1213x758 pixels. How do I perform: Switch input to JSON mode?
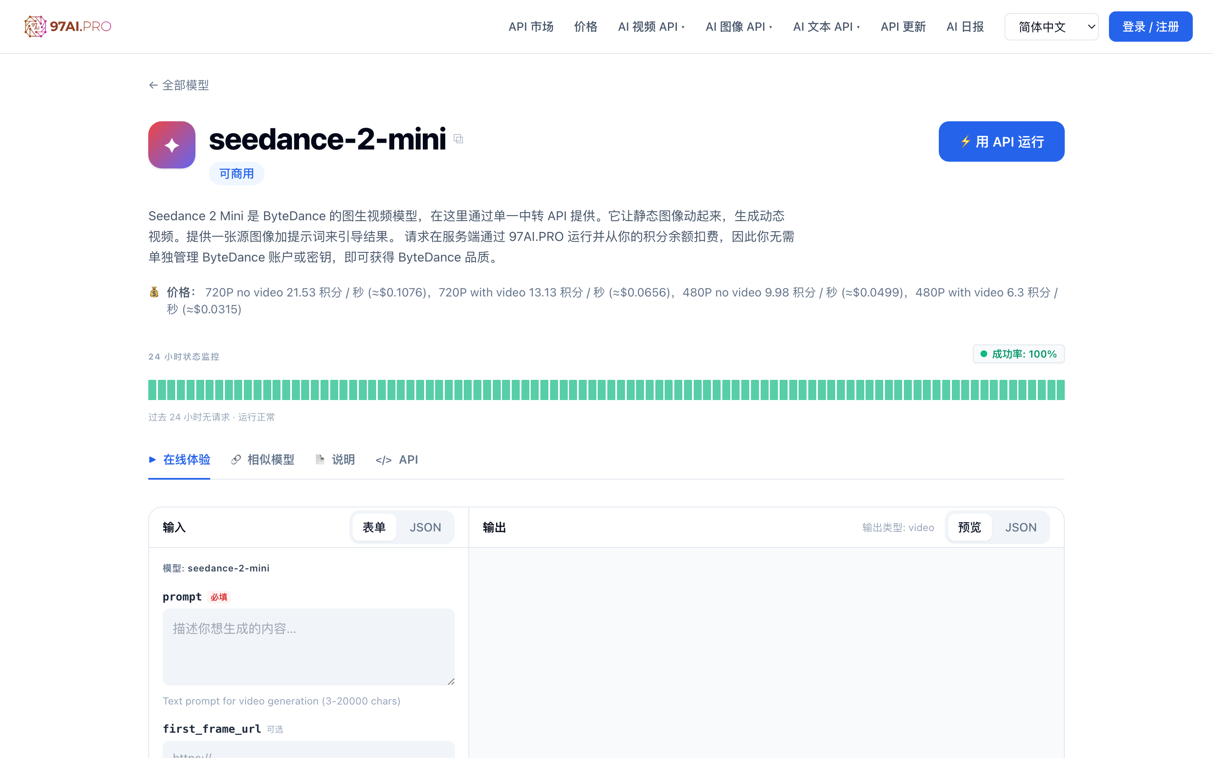click(x=425, y=527)
